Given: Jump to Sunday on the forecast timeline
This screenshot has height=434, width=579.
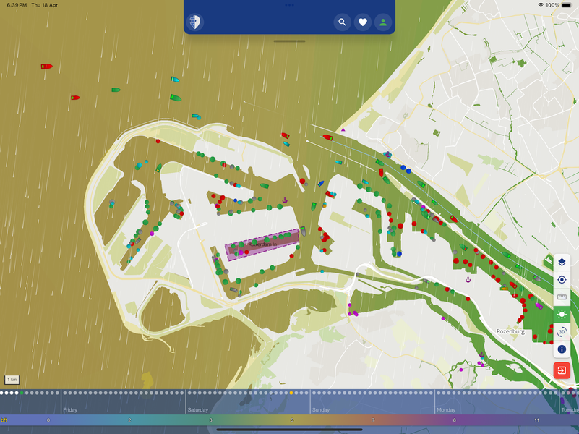Looking at the screenshot, I should [321, 409].
